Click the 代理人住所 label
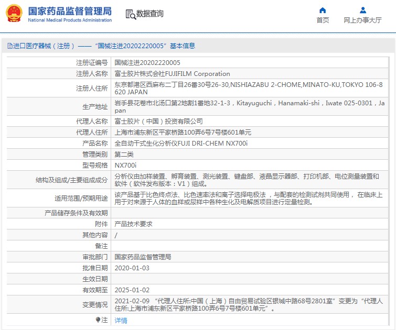Viewport: 396px width, 330px height. click(x=92, y=132)
